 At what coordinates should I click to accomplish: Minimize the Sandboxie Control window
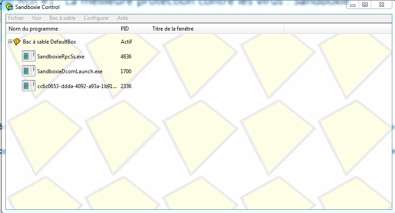pos(353,5)
